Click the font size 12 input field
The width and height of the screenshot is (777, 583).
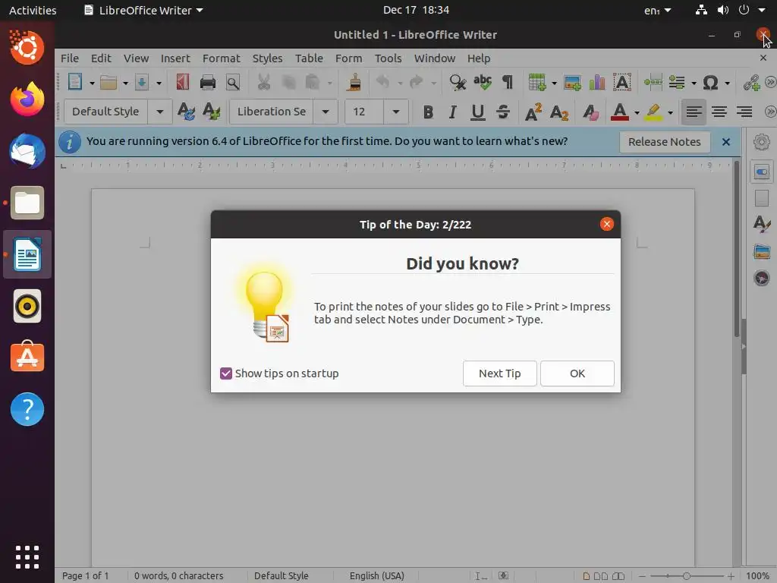(x=365, y=112)
